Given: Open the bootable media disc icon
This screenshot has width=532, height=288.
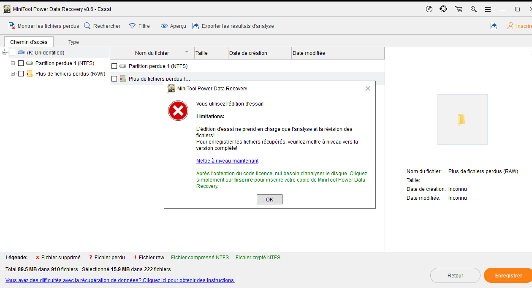Looking at the screenshot, I should click(x=429, y=9).
